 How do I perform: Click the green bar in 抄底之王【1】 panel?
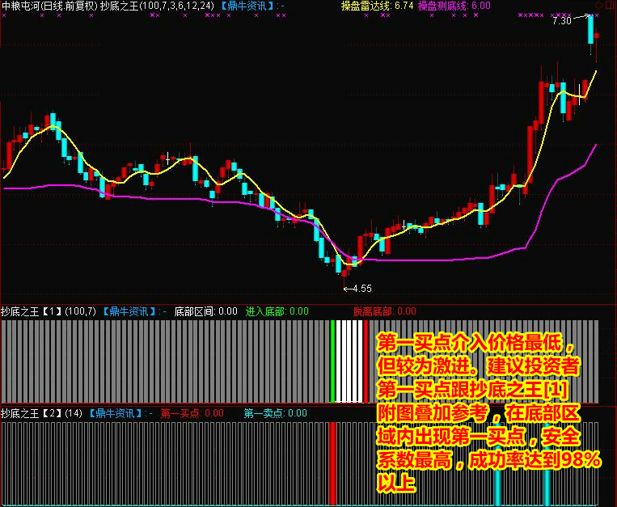pyautogui.click(x=333, y=361)
